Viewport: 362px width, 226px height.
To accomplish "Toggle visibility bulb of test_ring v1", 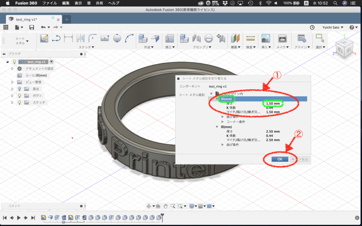I will point(14,62).
